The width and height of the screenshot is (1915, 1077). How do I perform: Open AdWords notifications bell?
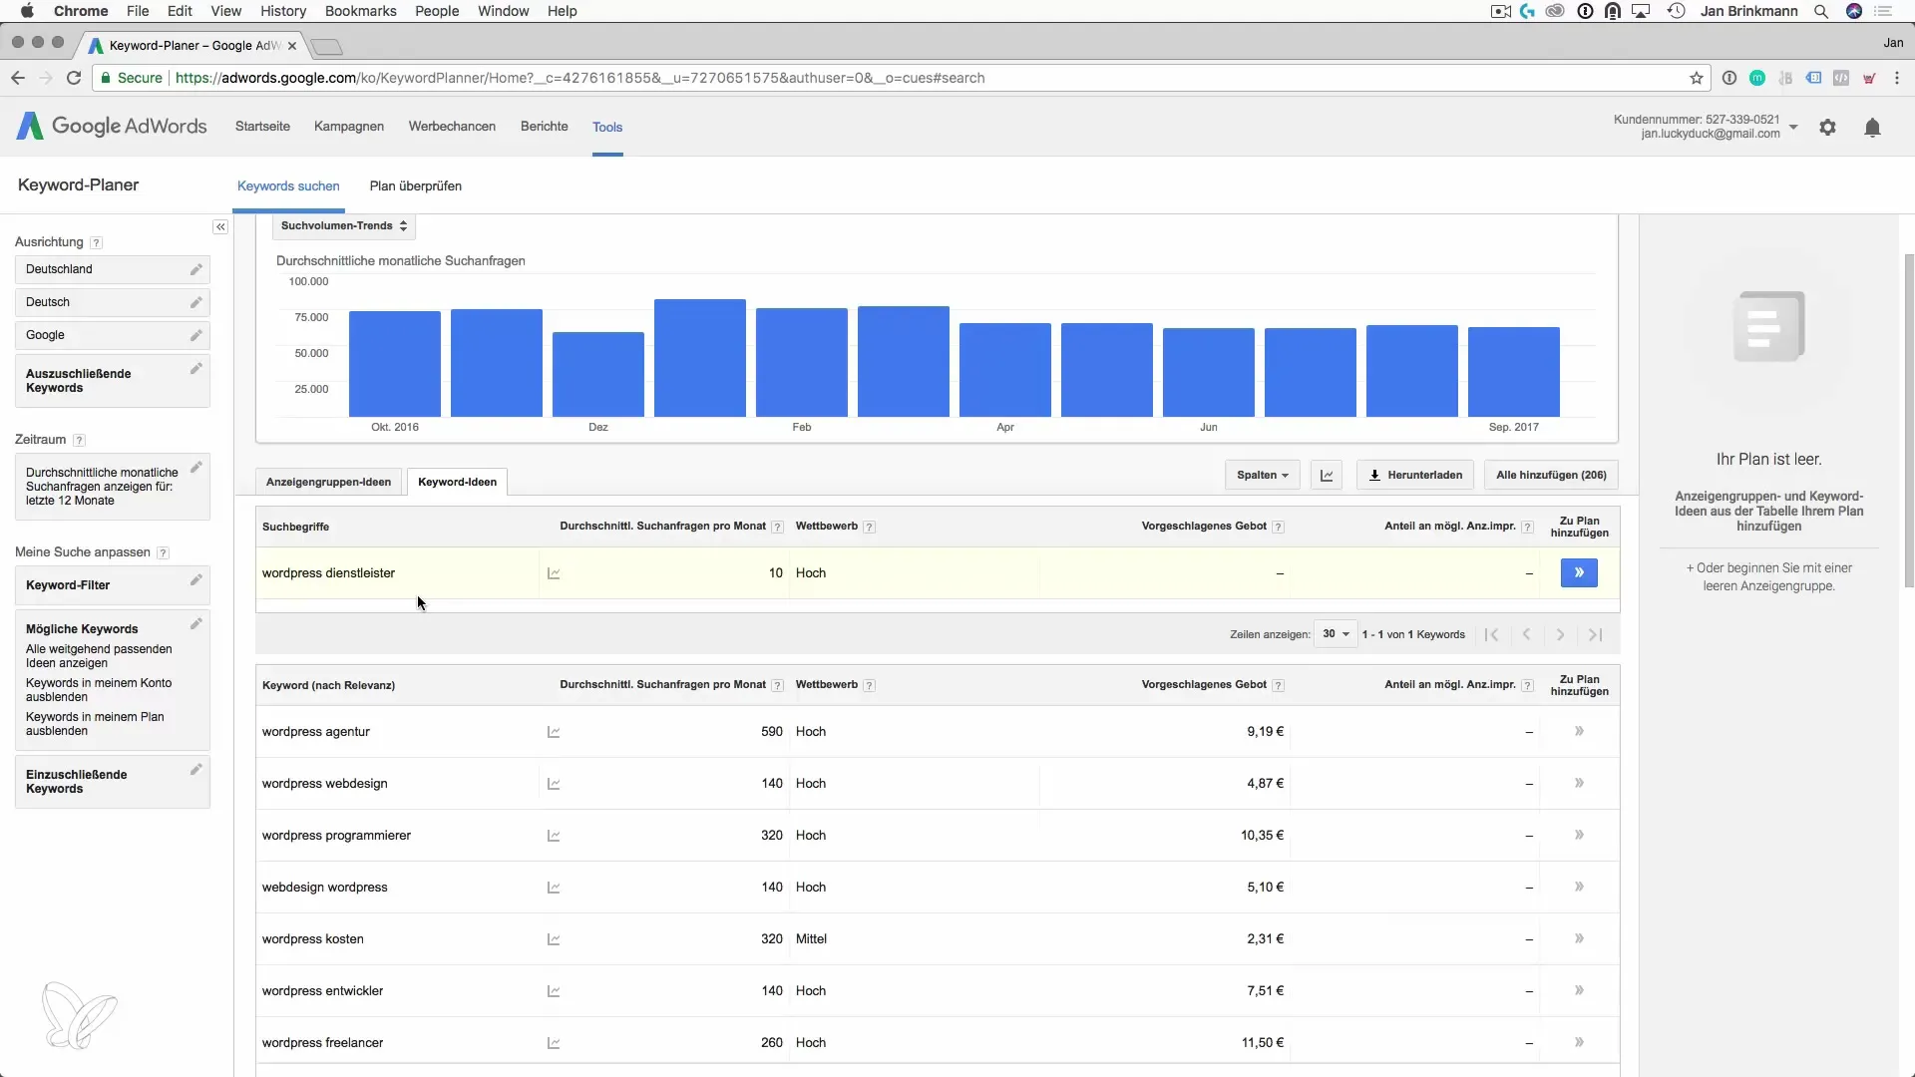[1872, 128]
